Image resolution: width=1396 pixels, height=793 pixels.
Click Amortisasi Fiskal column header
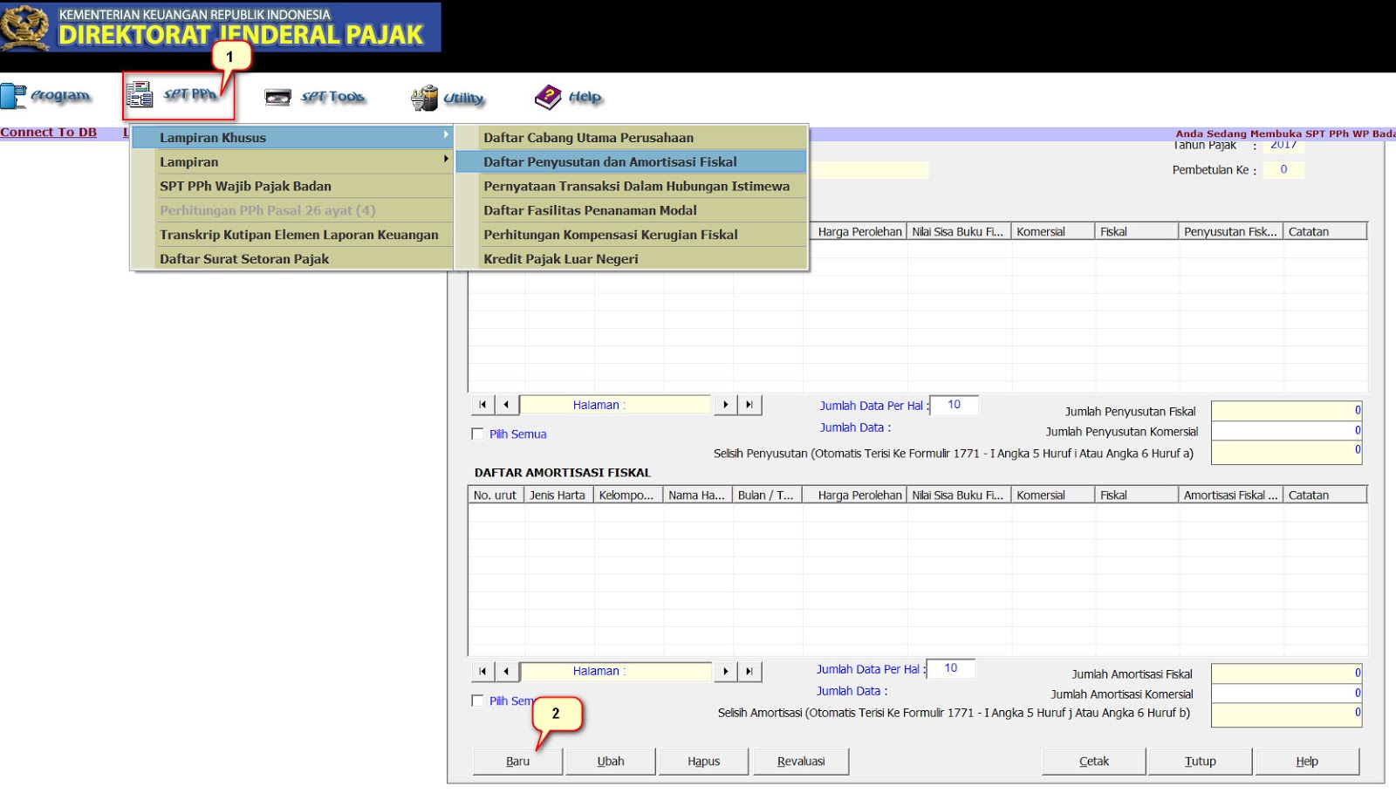tap(1230, 496)
